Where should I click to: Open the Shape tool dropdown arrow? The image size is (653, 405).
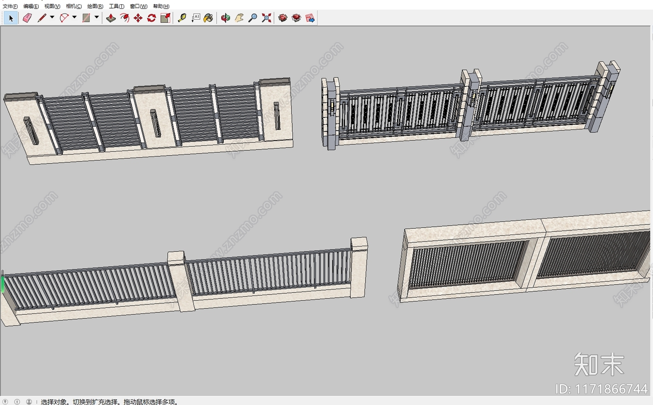tap(97, 17)
